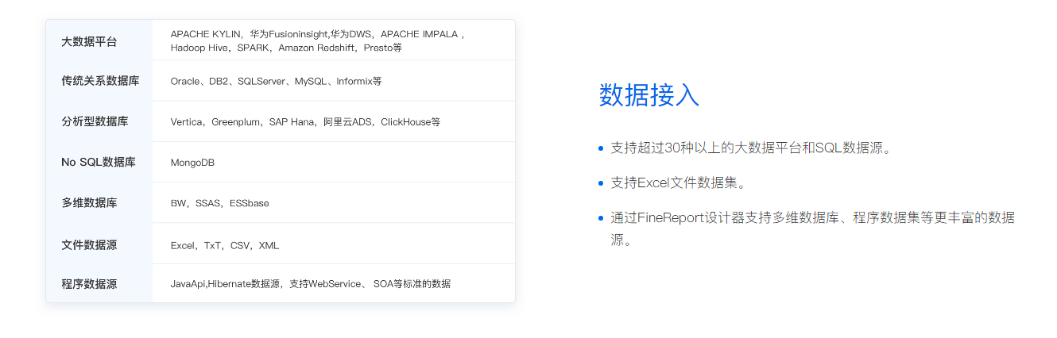Select the 多维数据库 row label
1057x338 pixels.
(89, 203)
